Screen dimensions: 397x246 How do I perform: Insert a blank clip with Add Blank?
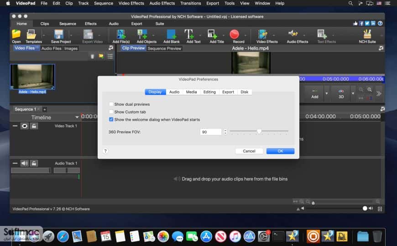click(x=172, y=36)
